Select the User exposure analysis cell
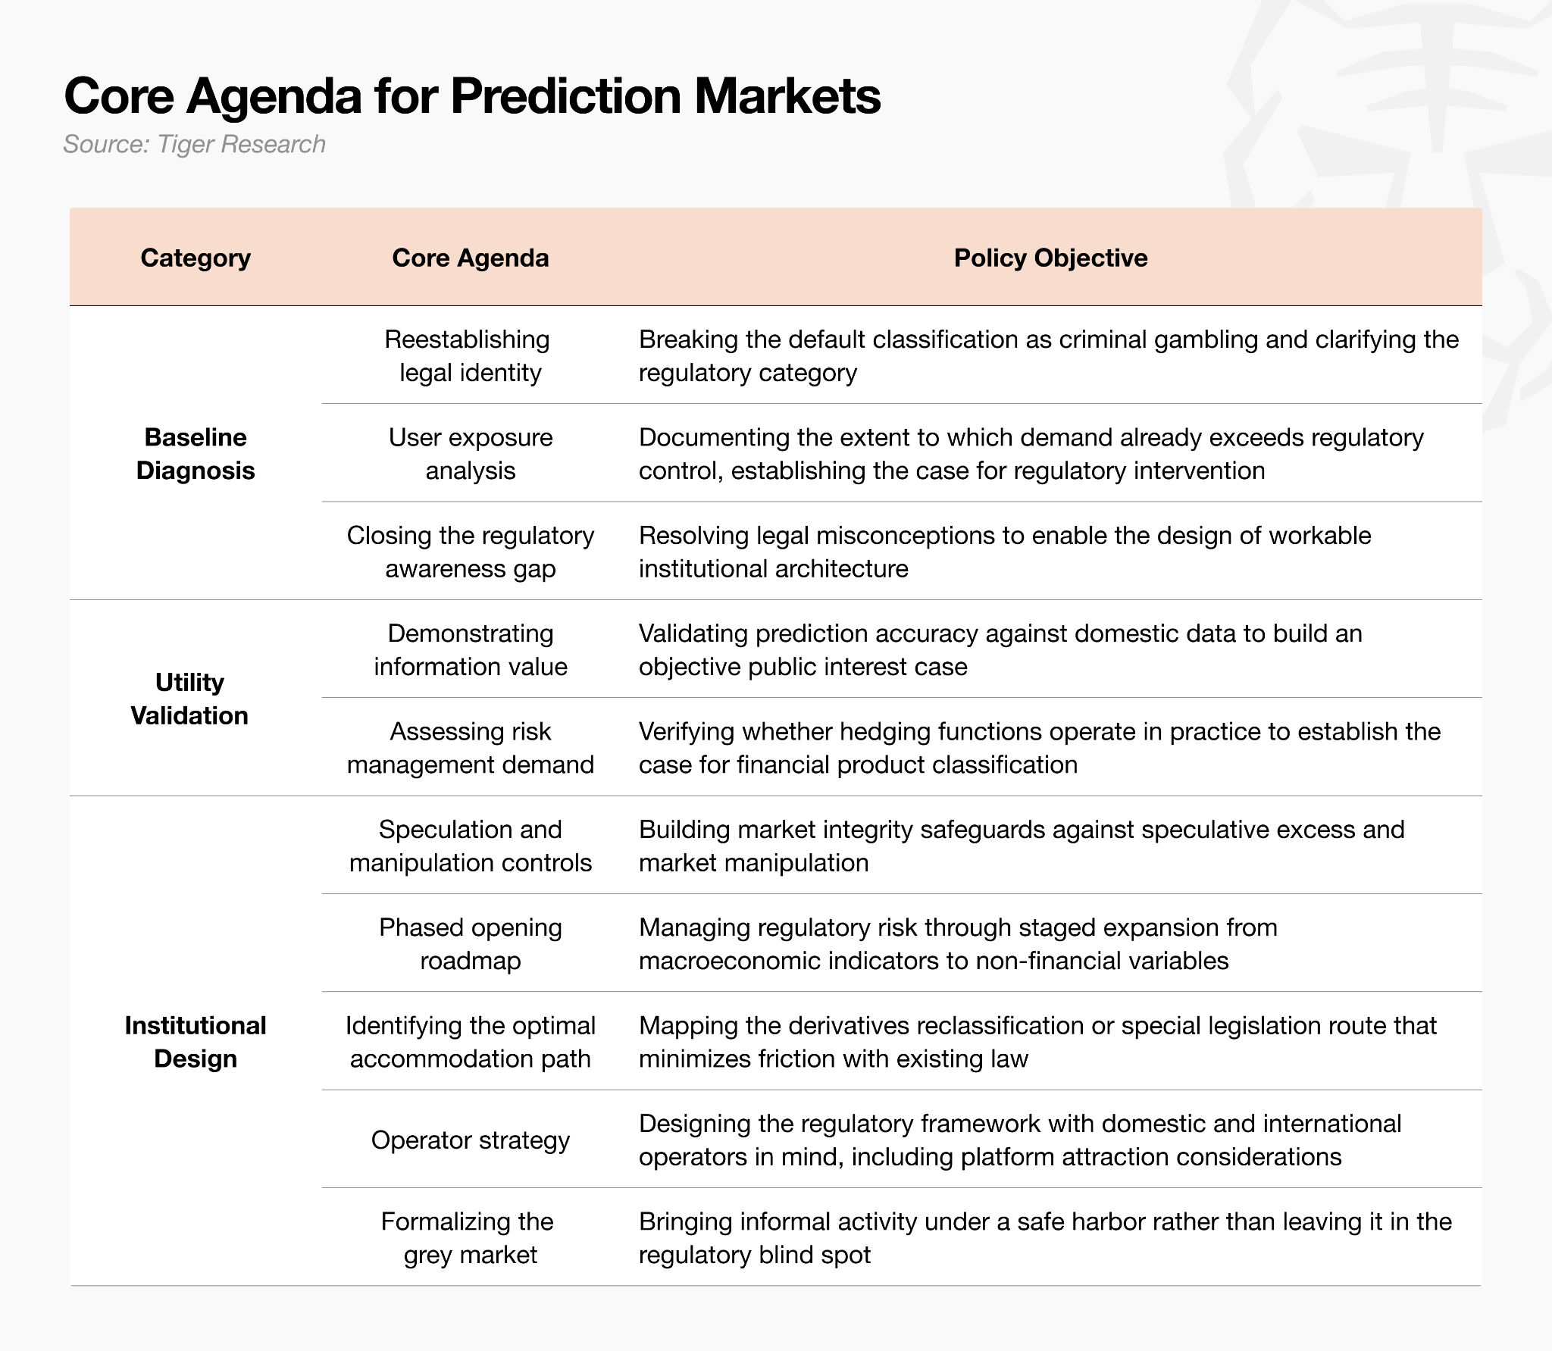This screenshot has height=1351, width=1552. pyautogui.click(x=471, y=453)
